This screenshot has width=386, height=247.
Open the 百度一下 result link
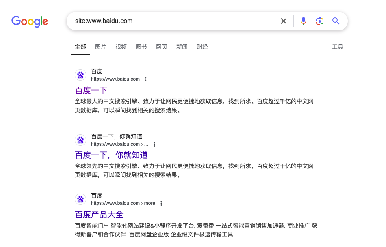click(x=91, y=90)
